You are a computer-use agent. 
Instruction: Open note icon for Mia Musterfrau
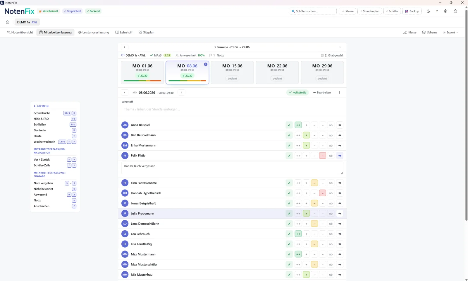pyautogui.click(x=340, y=275)
